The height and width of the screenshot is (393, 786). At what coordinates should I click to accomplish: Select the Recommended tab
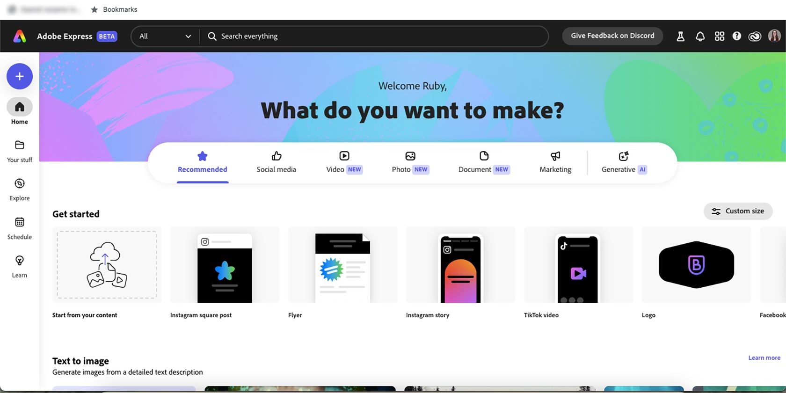pyautogui.click(x=203, y=163)
